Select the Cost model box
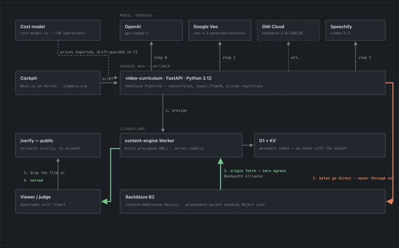This screenshot has width=399, height=248. coord(58,30)
